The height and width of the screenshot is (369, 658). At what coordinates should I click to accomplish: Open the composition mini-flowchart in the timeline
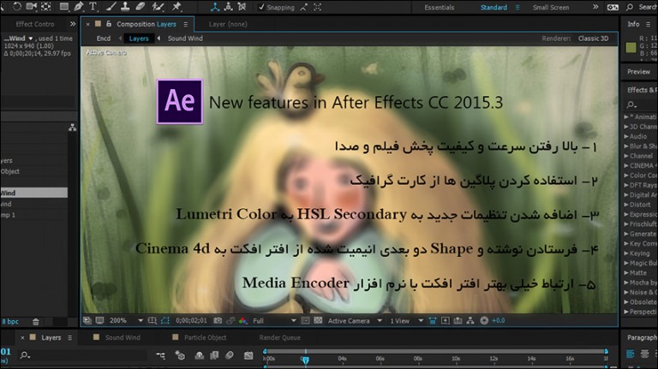tap(160, 355)
